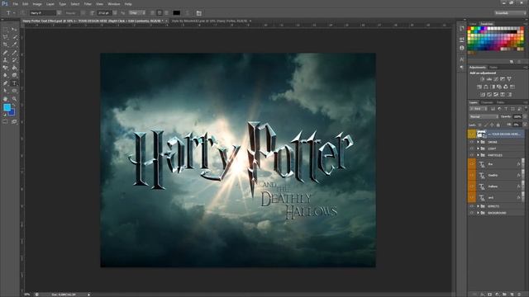Add a Brightness/Contrast adjustment
The height and width of the screenshot is (297, 529).
tap(482, 79)
